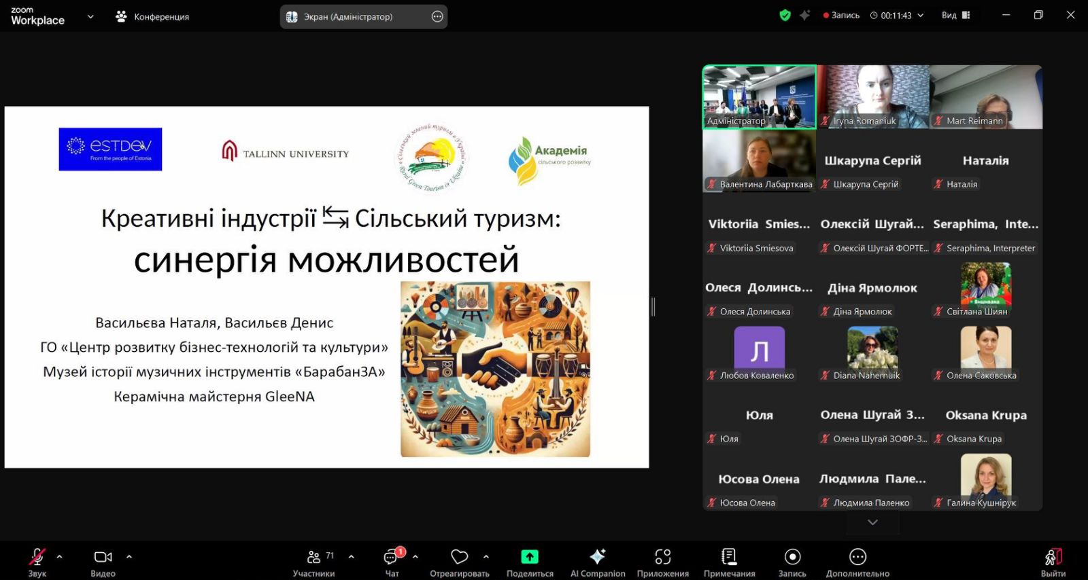1088x580 pixels.
Task: Expand audio options arrow beside microphone
Action: pyautogui.click(x=60, y=556)
